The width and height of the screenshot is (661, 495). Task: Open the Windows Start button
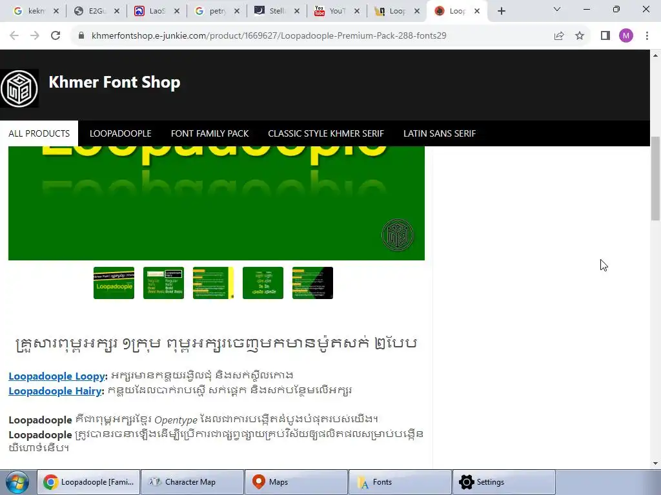(17, 482)
